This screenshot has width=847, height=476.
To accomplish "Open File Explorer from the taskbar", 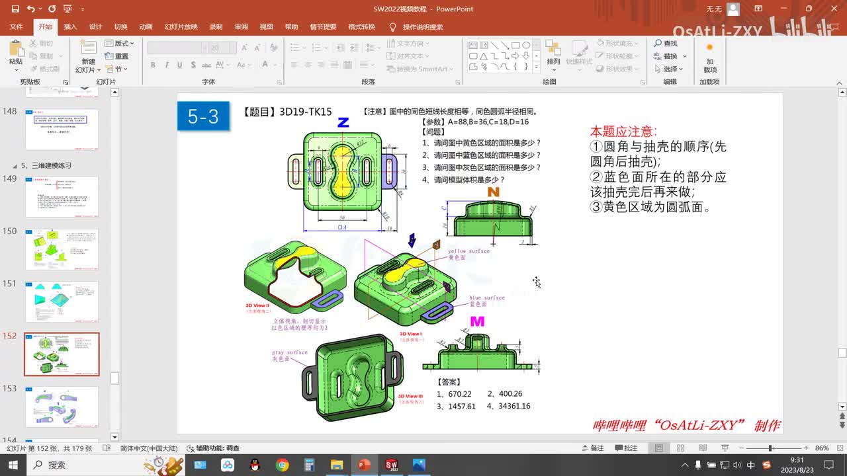I will tap(337, 465).
